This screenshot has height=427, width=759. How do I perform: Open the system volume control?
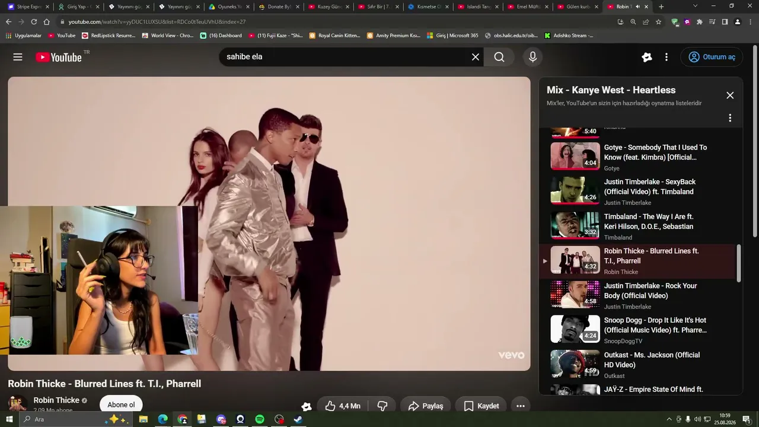697,419
